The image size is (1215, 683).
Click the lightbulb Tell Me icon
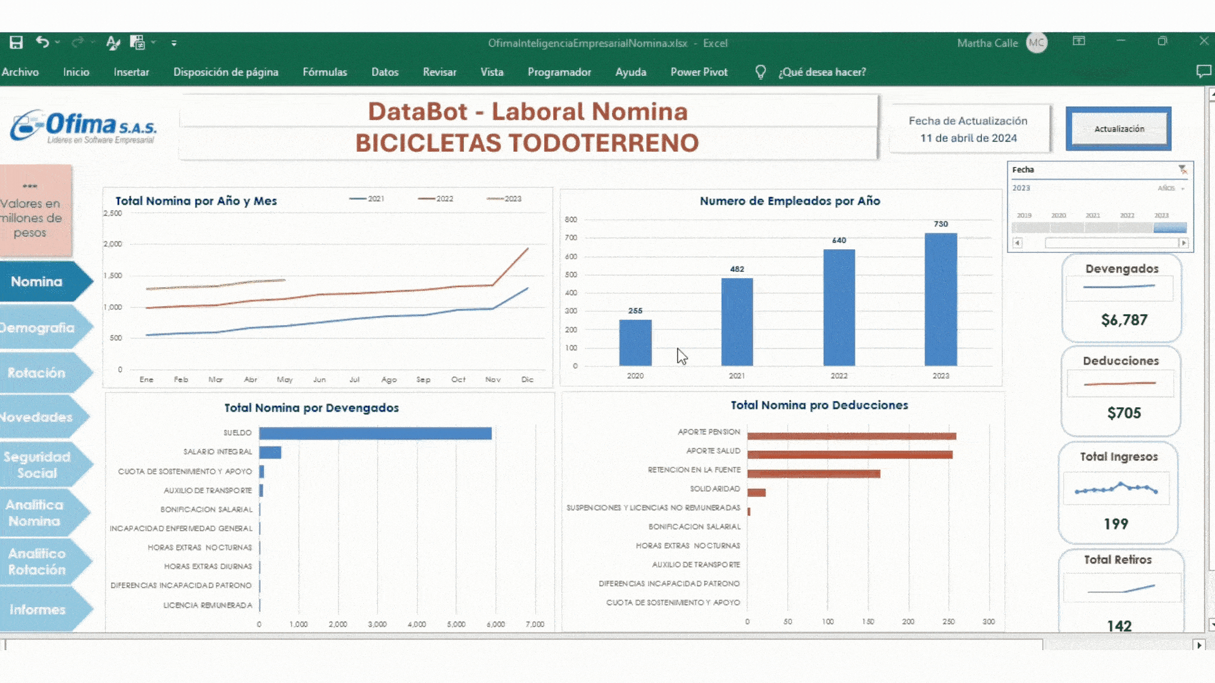tap(761, 72)
